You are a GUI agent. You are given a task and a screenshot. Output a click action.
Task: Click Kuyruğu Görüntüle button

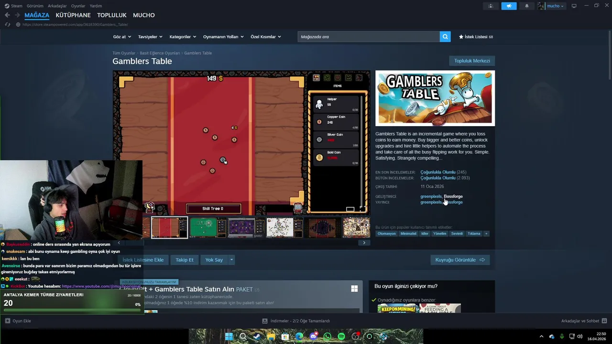[460, 260]
